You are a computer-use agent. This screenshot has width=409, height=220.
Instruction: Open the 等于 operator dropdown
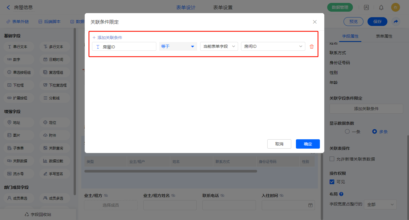pyautogui.click(x=178, y=46)
